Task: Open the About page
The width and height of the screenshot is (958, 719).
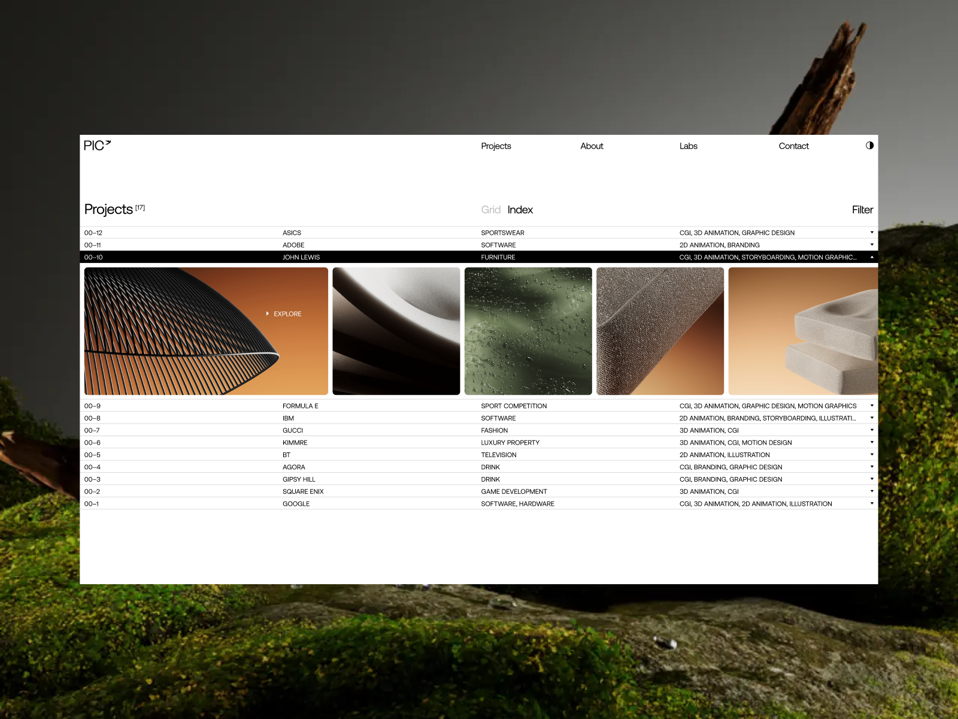Action: coord(592,146)
